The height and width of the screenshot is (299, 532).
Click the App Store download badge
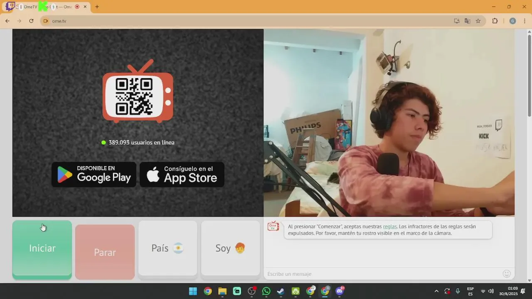point(182,174)
